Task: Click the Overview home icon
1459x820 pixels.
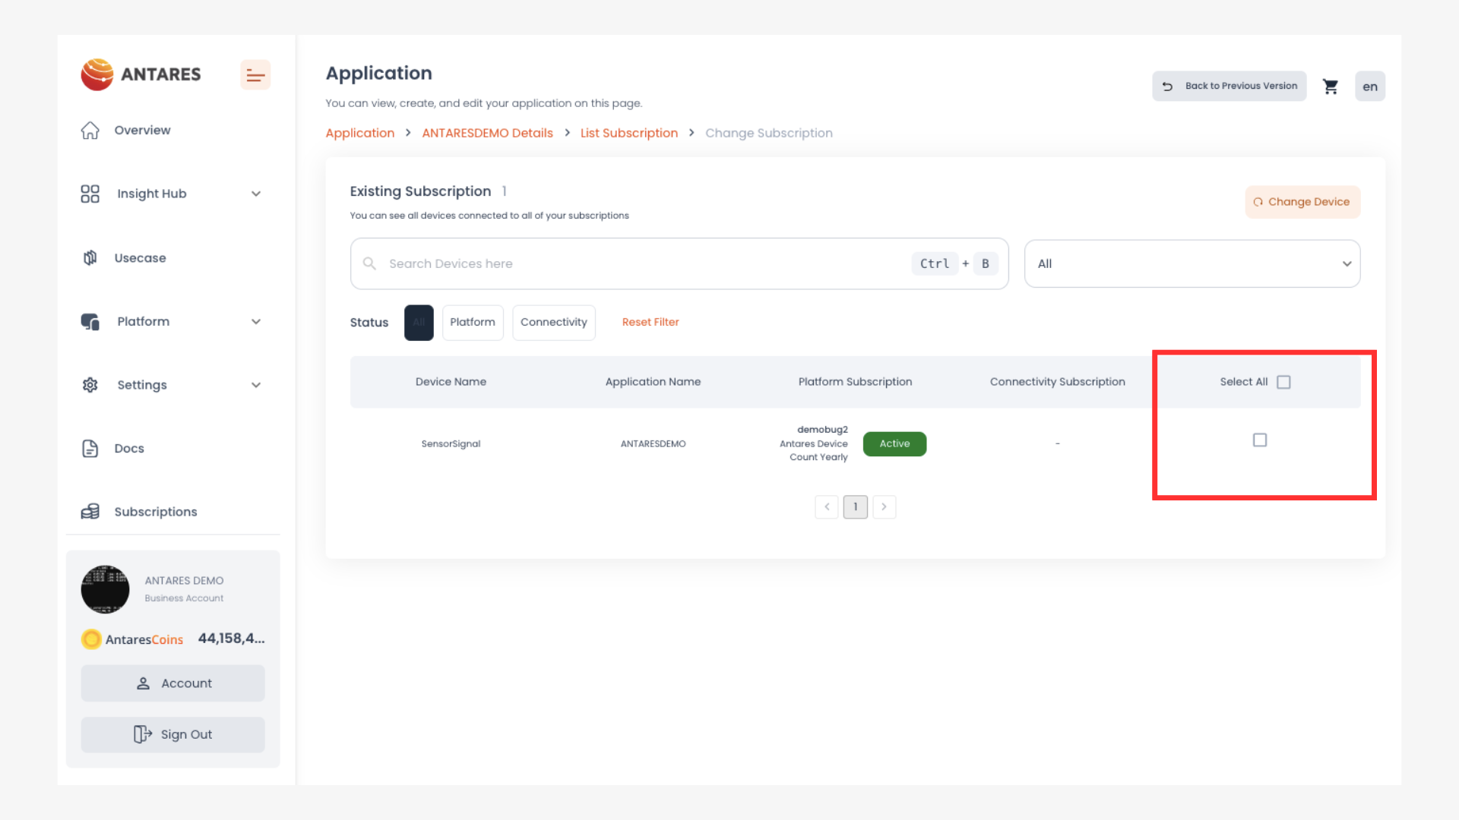Action: click(90, 131)
